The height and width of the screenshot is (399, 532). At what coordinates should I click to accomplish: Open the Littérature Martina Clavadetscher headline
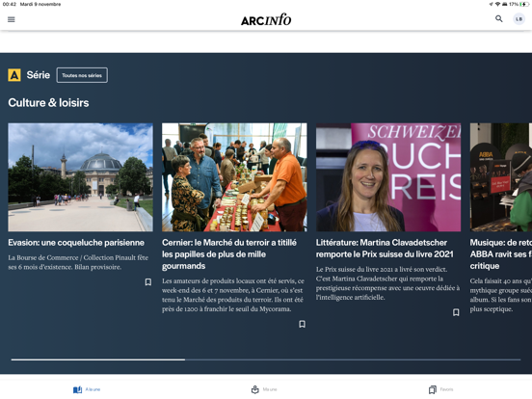tap(385, 249)
